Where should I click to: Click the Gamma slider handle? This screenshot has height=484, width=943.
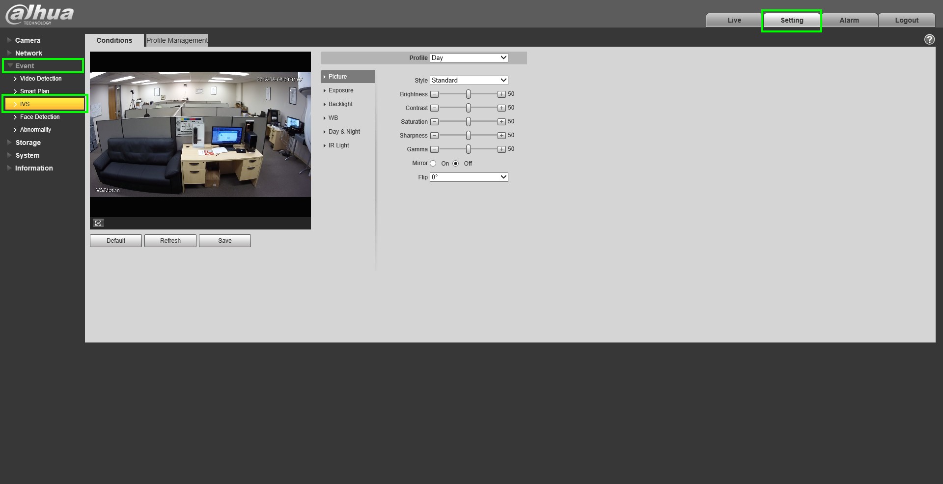469,149
